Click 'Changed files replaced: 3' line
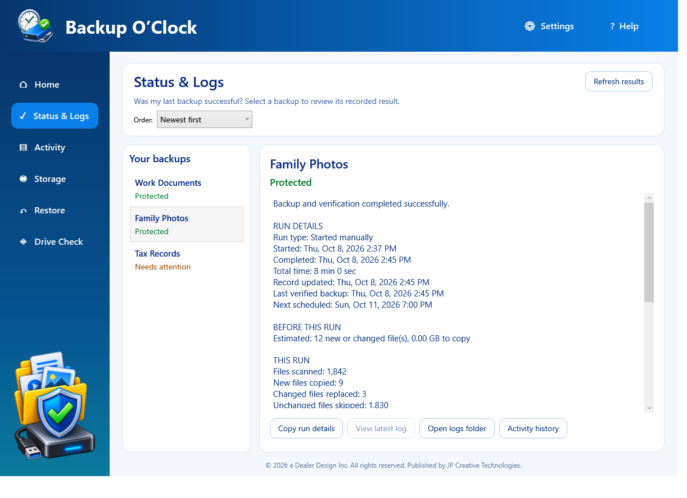The image size is (687, 498). (320, 394)
